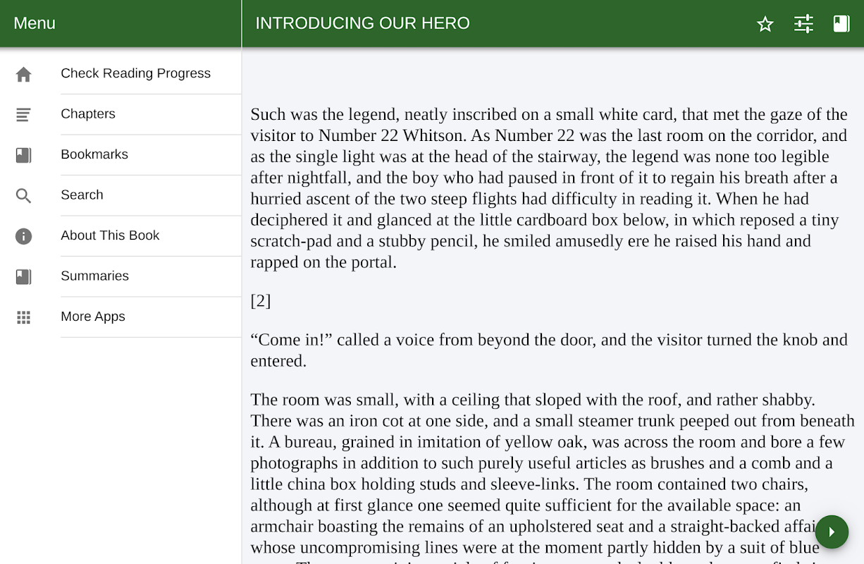Open More Apps menu entry

point(93,317)
